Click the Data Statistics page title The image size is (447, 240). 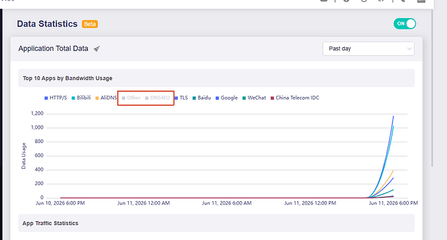tap(47, 24)
